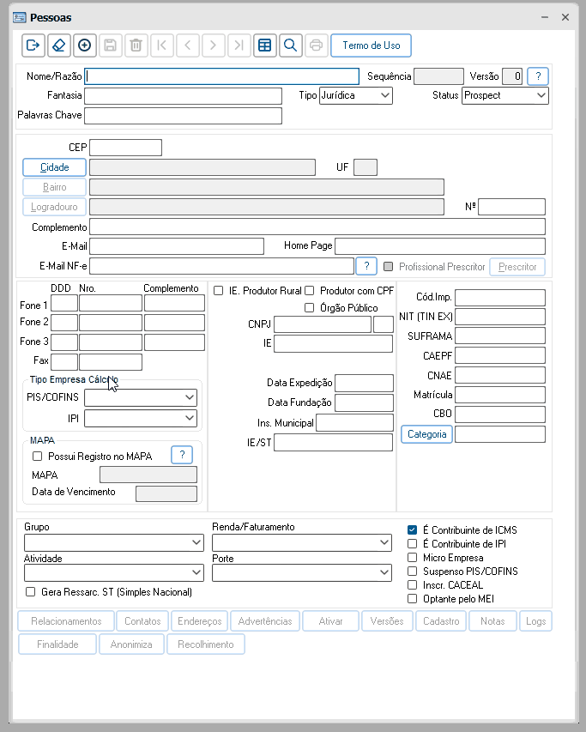The width and height of the screenshot is (586, 732).
Task: Check IE. Produtor Rural checkbox
Action: pos(218,291)
